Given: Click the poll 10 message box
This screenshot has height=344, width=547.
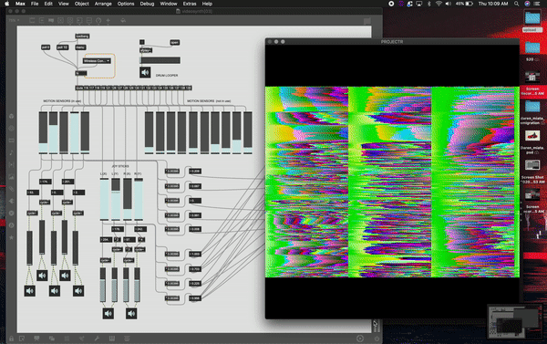Looking at the screenshot, I should (x=62, y=47).
